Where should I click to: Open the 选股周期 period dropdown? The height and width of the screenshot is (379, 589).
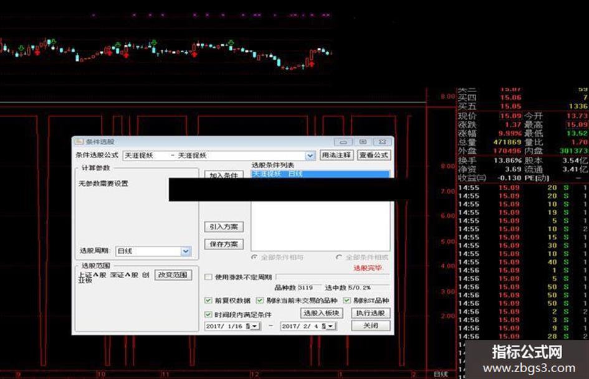186,251
